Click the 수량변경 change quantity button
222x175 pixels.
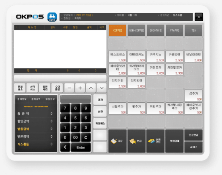58,88
